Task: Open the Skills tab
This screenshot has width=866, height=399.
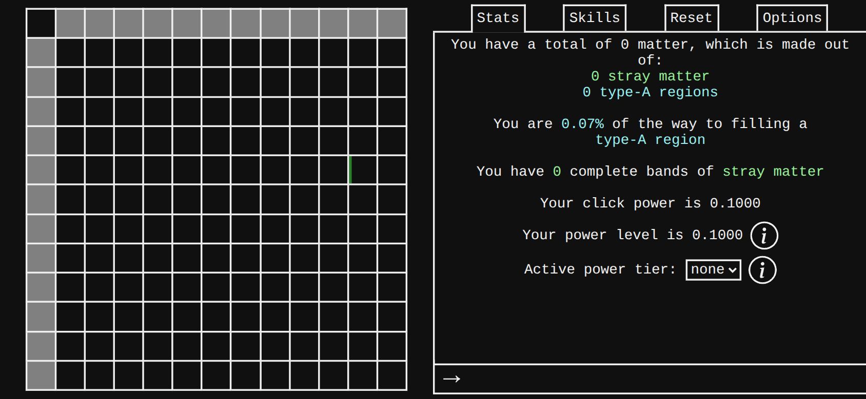Action: click(x=595, y=18)
